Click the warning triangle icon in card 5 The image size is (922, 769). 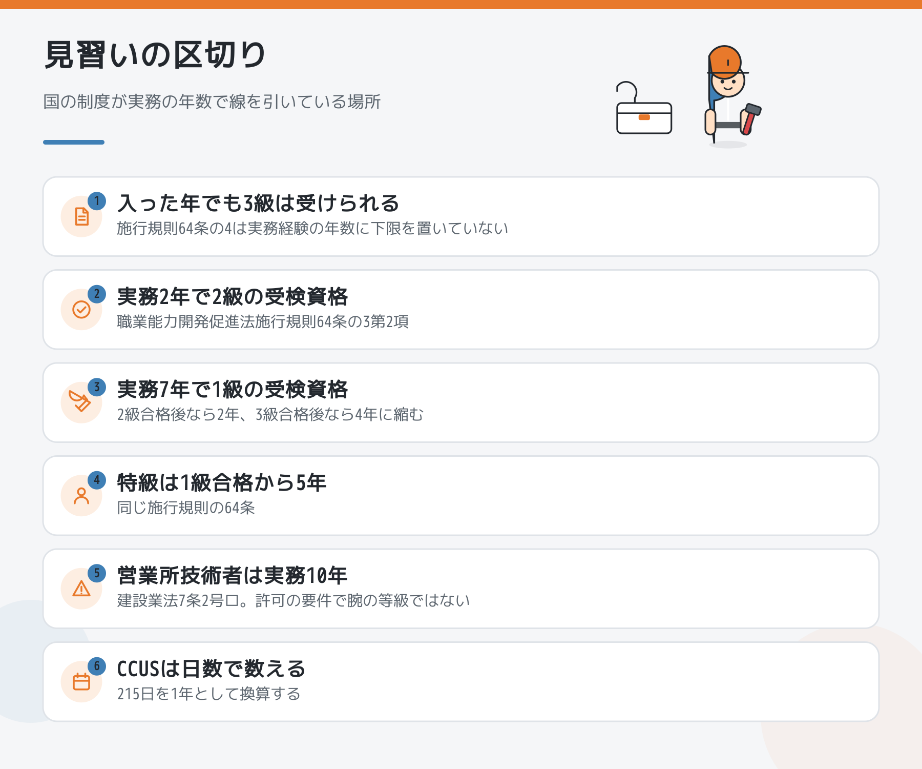click(81, 589)
